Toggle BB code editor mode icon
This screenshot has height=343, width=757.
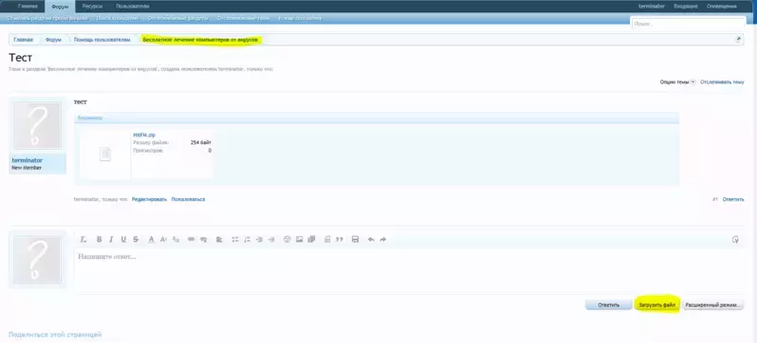point(735,240)
